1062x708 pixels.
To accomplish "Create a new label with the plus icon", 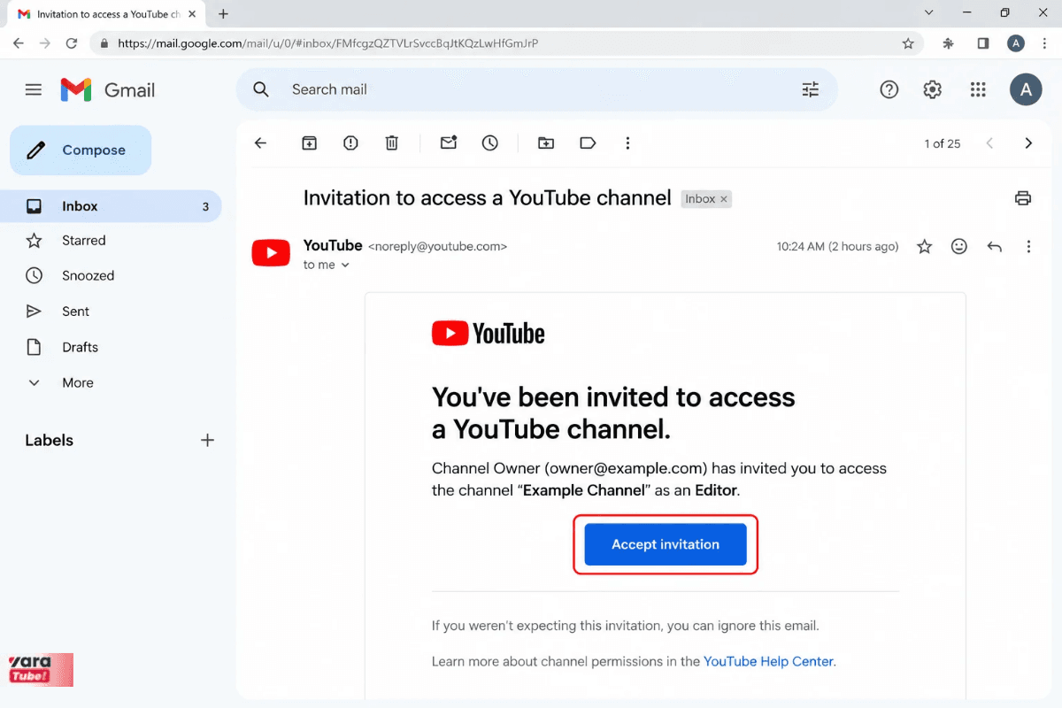I will [x=208, y=440].
